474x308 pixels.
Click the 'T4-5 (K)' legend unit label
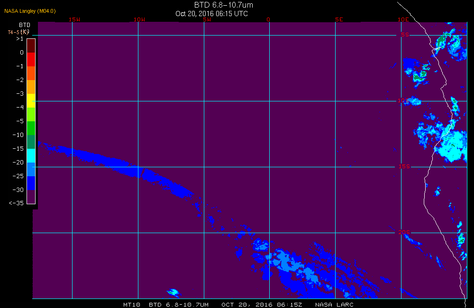[x=18, y=32]
